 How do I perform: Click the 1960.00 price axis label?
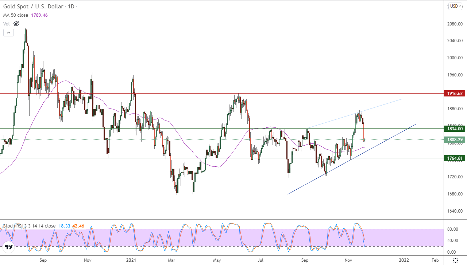(x=455, y=75)
